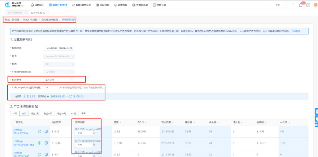Screen dimensions: 318x157
Task: Select the 今天 date range tab
Action: pos(15,114)
